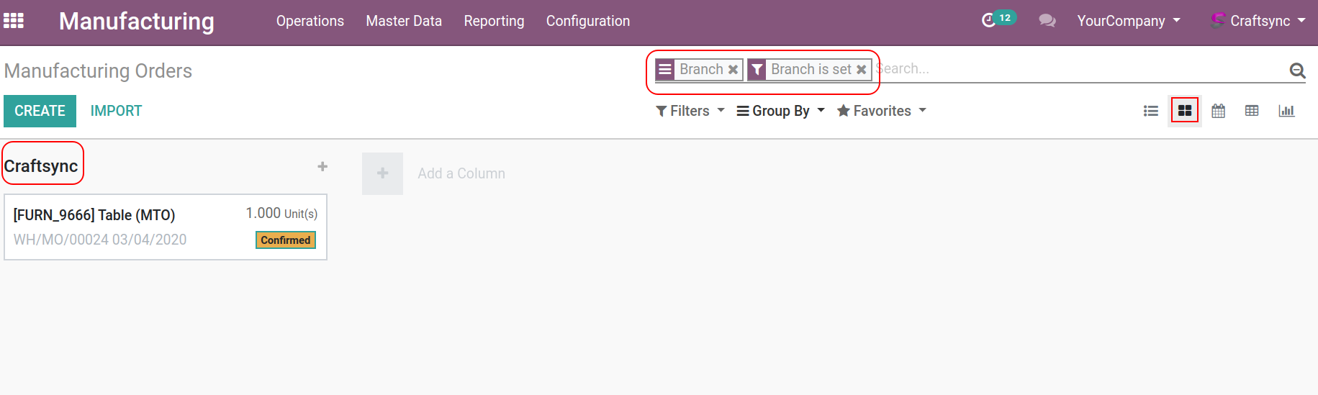
Task: Expand the Group By dropdown
Action: point(780,111)
